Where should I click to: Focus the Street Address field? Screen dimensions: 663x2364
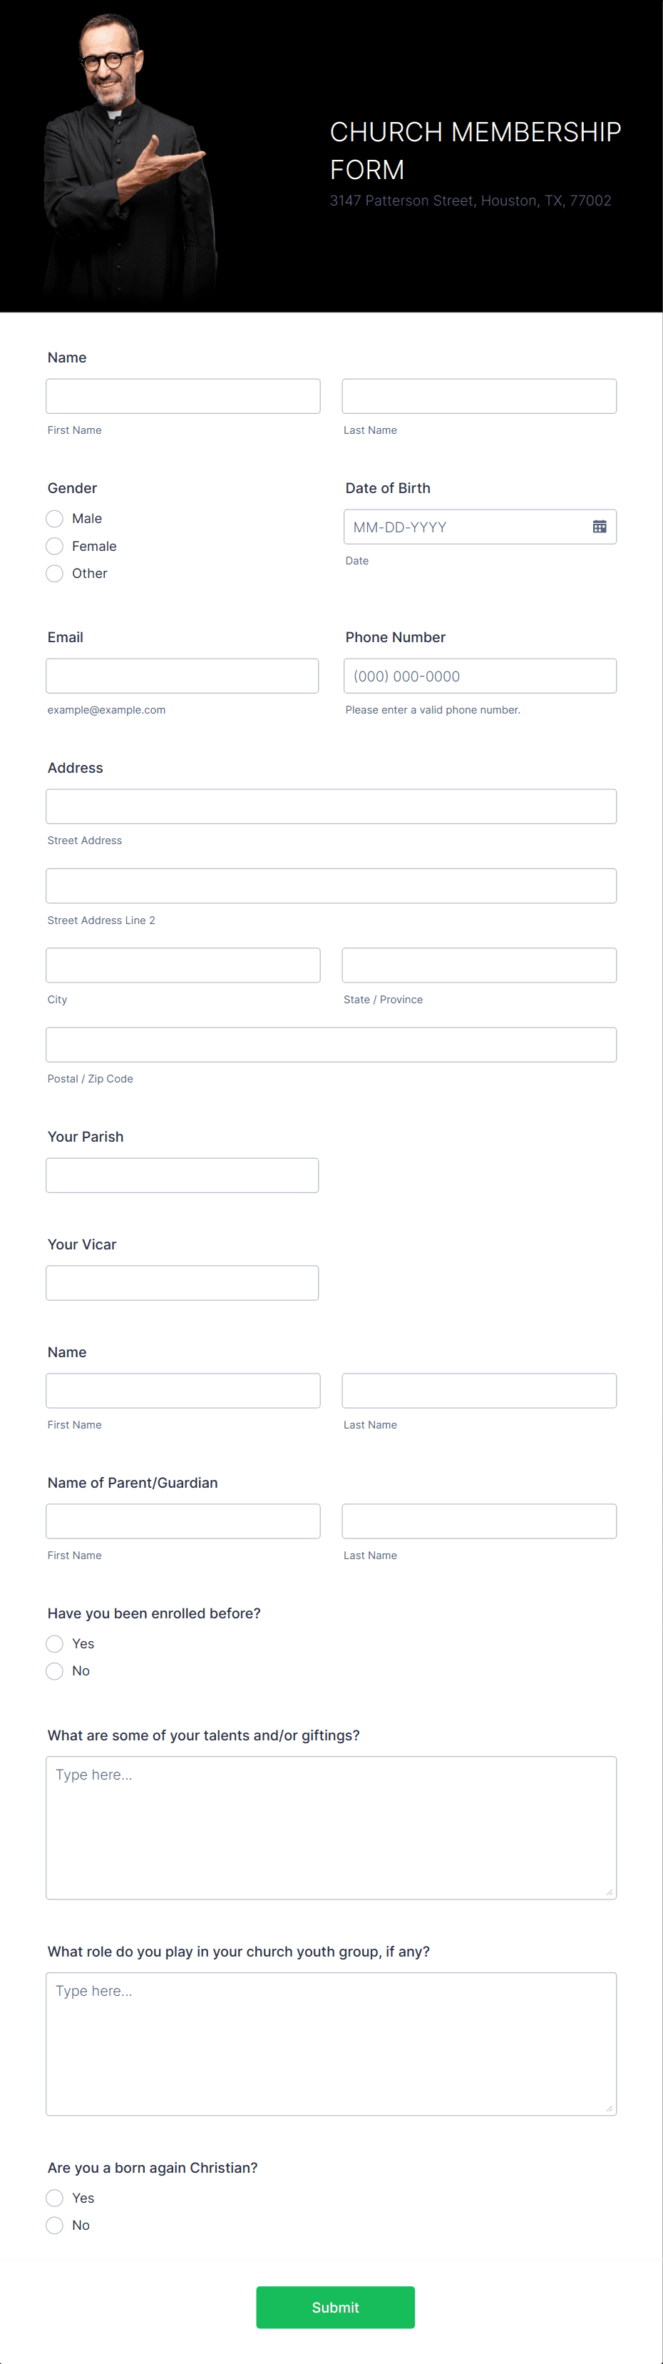pos(331,806)
